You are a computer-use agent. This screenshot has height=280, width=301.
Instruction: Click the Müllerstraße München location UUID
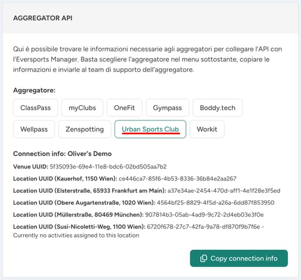tap(204, 215)
